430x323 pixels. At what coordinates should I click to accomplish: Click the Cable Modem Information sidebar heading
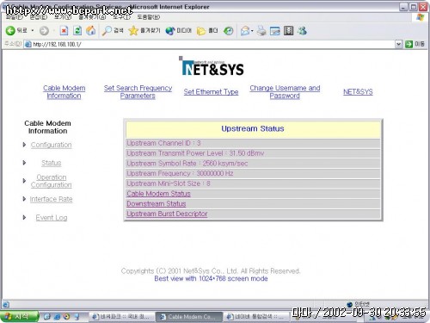pyautogui.click(x=47, y=127)
